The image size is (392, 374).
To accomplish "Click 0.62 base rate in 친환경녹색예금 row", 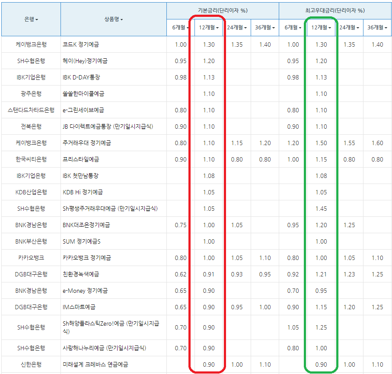I will 181,274.
